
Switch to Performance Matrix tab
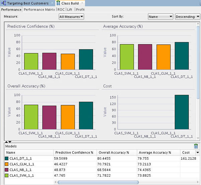click(40, 9)
